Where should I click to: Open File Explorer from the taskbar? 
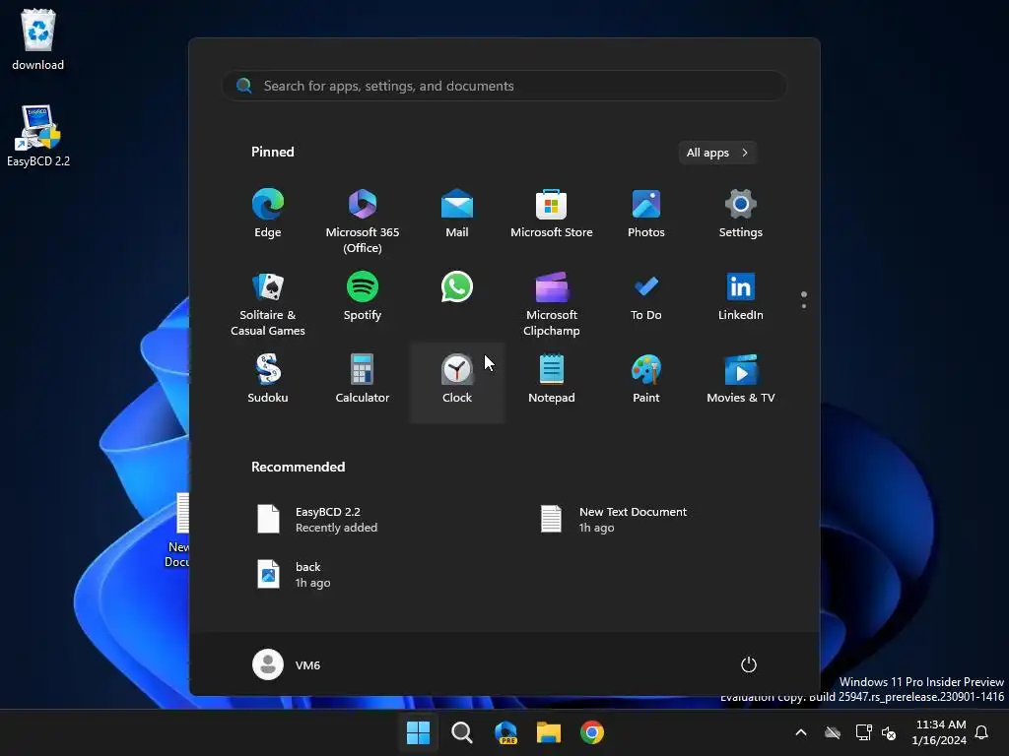(x=549, y=732)
